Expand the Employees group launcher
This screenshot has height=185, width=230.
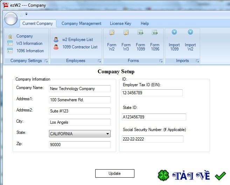pyautogui.click(x=99, y=61)
